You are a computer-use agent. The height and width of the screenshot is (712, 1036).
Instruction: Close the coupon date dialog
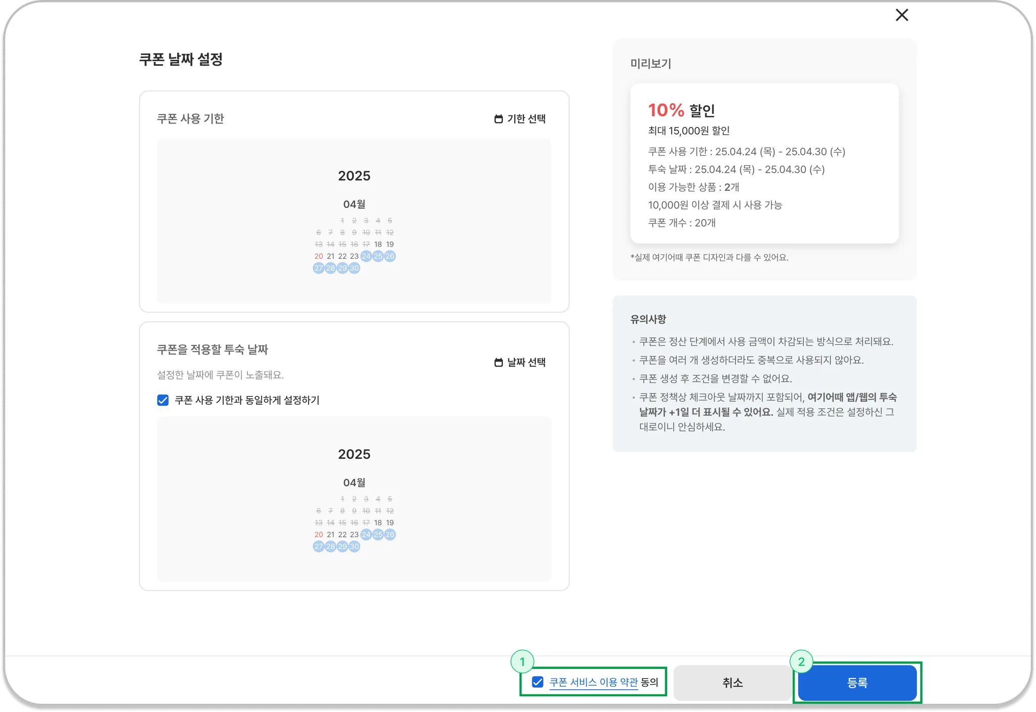point(901,15)
